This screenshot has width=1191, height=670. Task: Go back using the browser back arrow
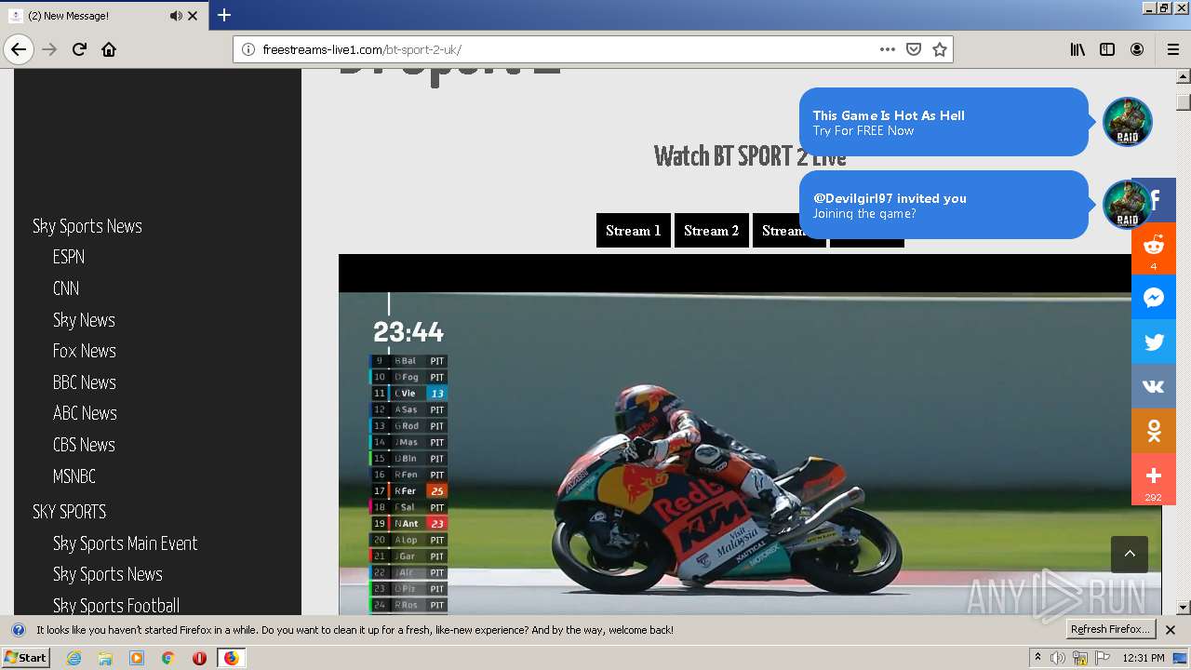(19, 49)
